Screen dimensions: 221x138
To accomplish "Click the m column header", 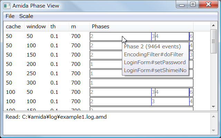I will coord(79,27).
